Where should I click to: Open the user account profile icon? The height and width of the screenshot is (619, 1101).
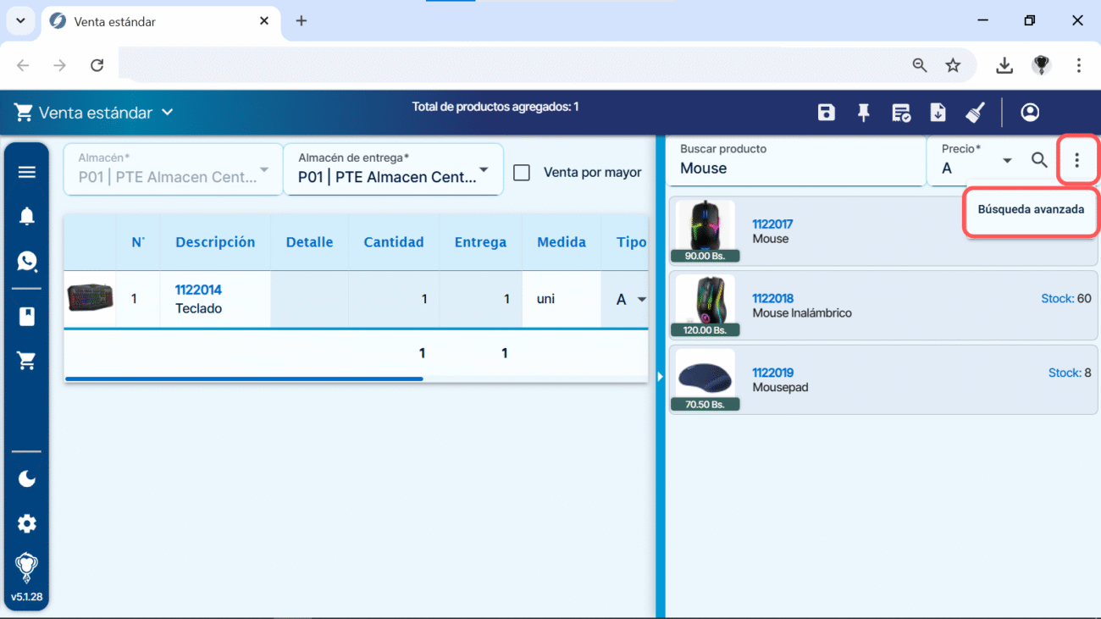pos(1030,113)
